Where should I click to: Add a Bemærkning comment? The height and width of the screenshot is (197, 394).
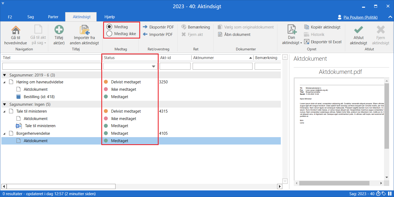tap(196, 27)
